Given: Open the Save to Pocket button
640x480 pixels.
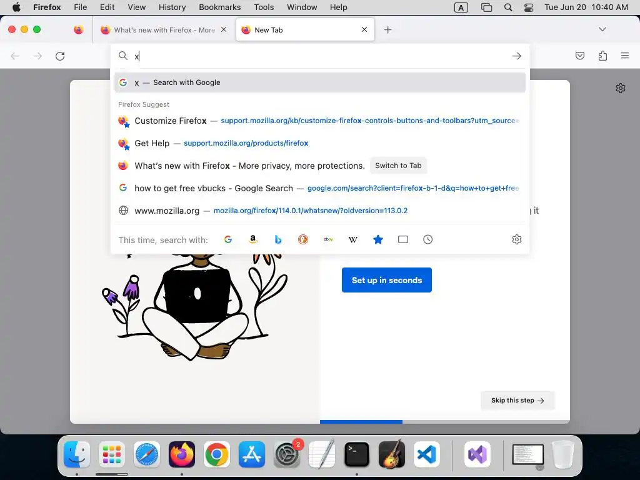Looking at the screenshot, I should pos(579,56).
